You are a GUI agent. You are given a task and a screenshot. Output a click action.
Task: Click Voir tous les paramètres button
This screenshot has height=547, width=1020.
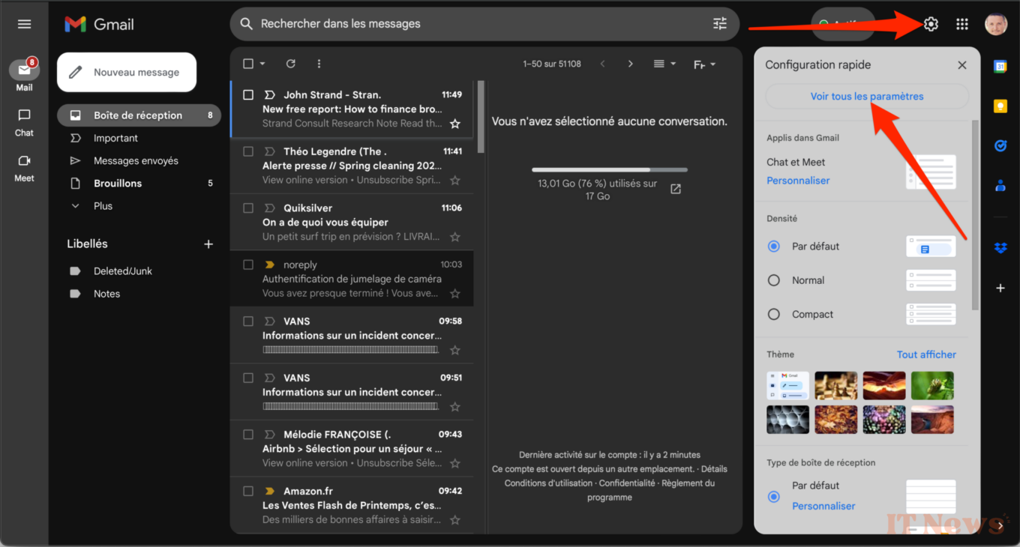tap(866, 96)
